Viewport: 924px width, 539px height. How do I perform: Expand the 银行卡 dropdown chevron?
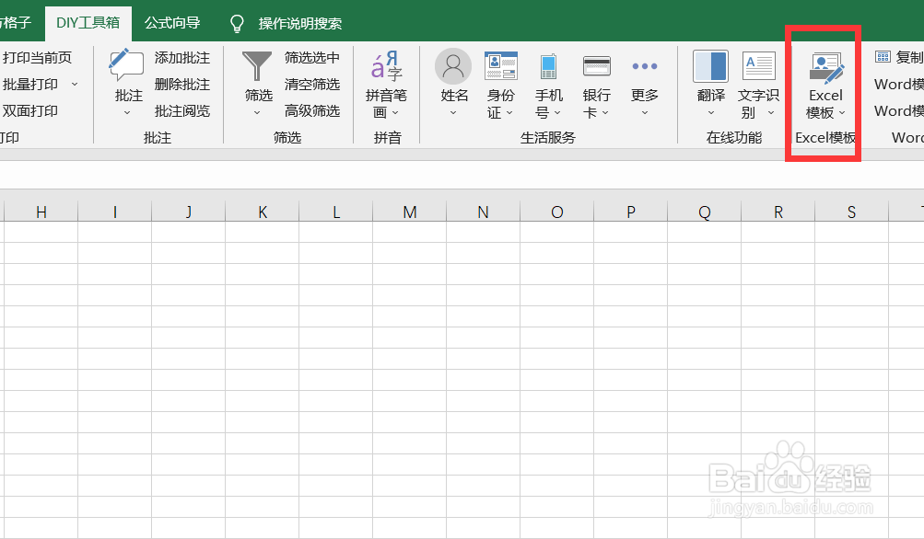click(605, 112)
